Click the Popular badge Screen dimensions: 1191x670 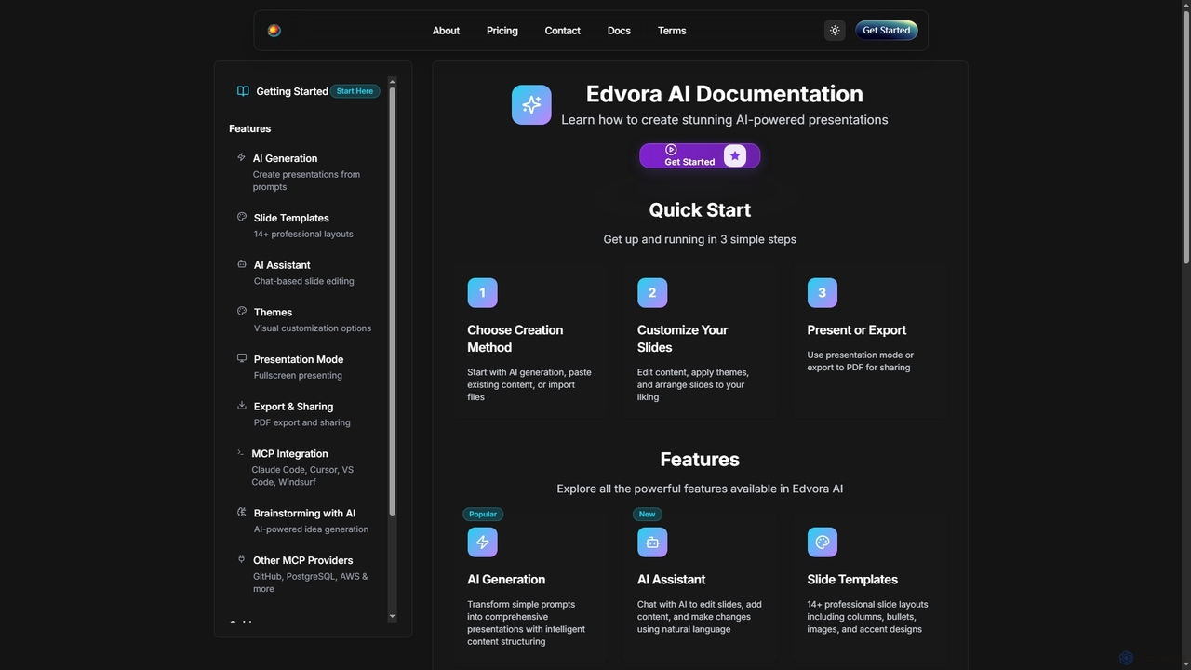[483, 514]
